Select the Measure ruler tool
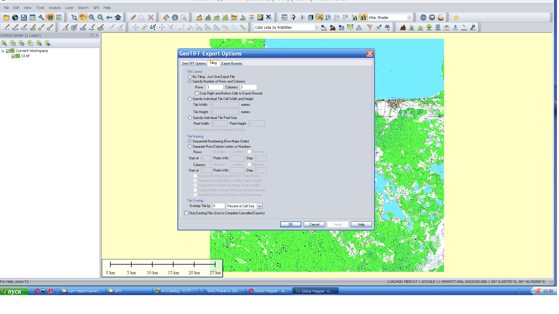This screenshot has height=314, width=559. [166, 18]
